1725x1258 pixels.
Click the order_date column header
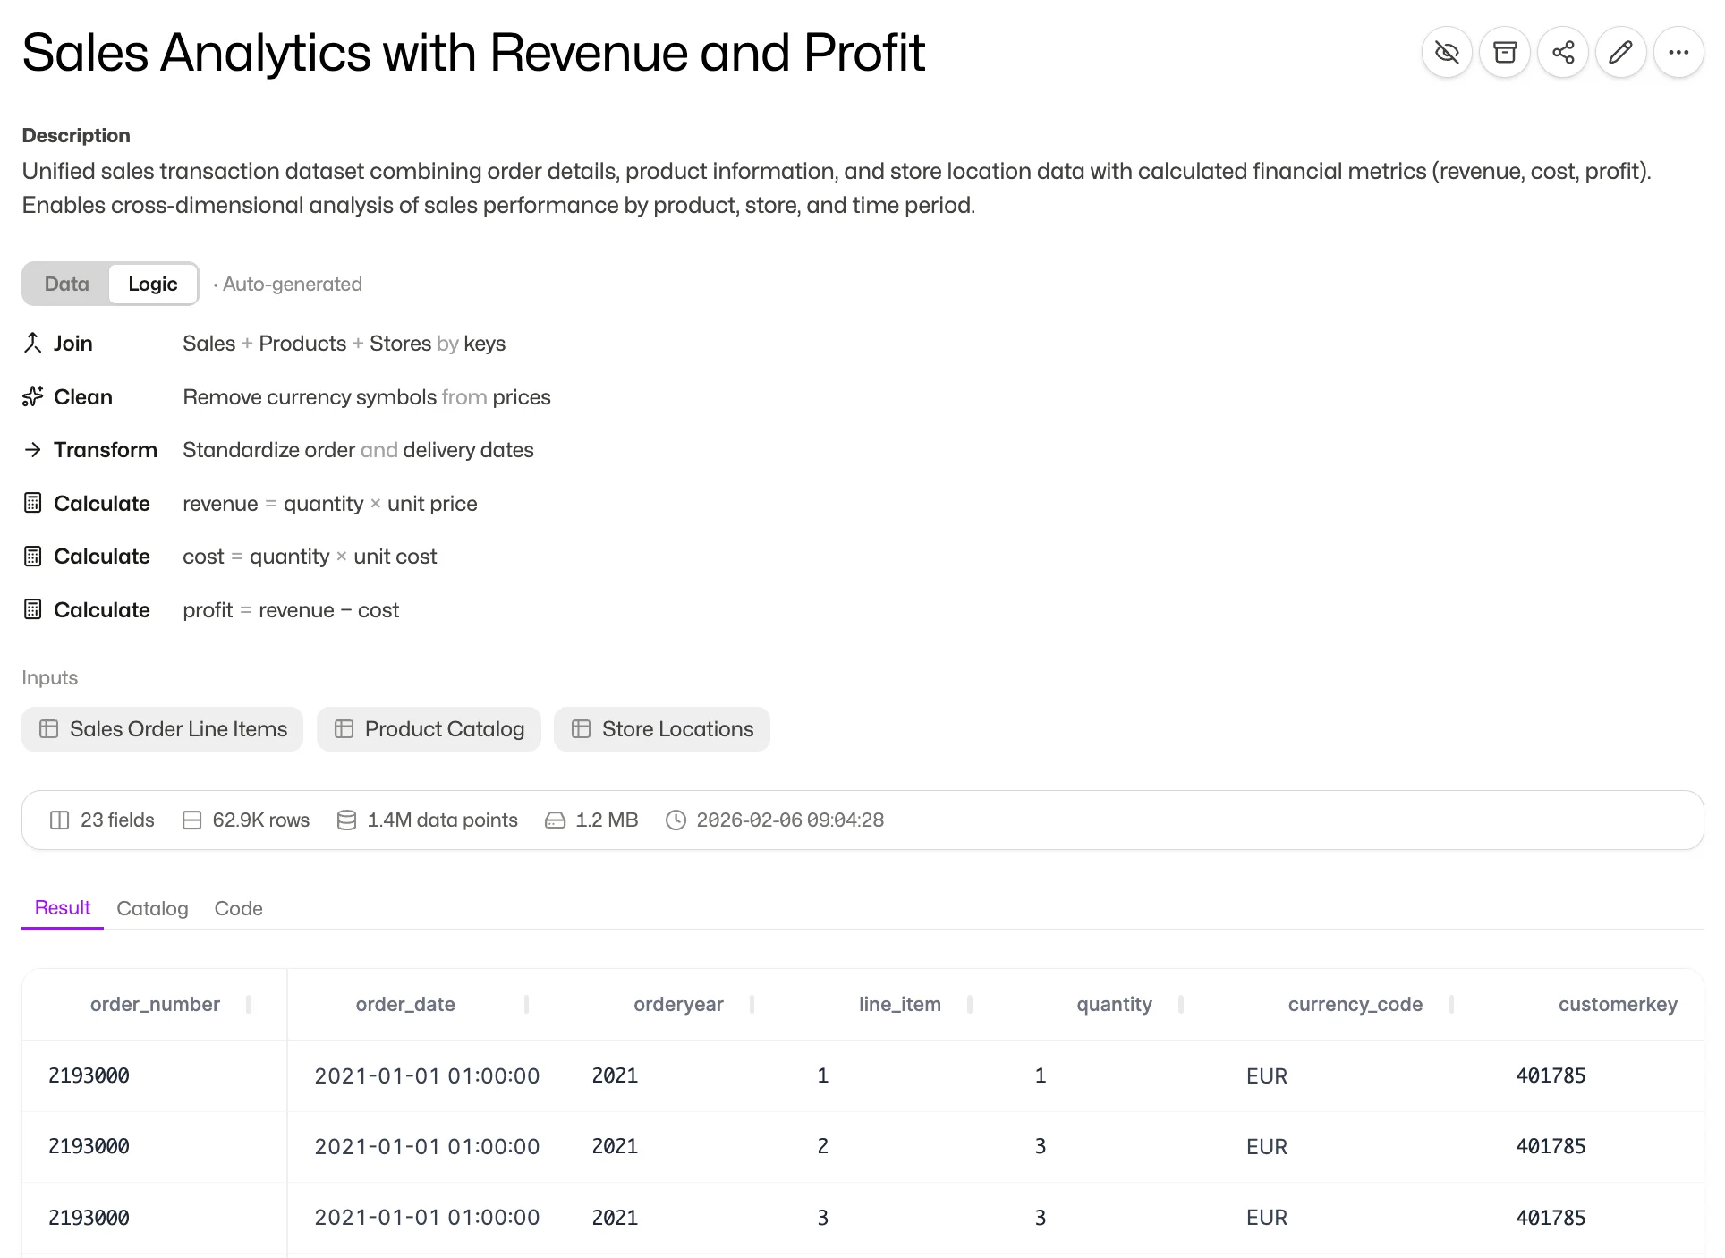click(x=405, y=1005)
